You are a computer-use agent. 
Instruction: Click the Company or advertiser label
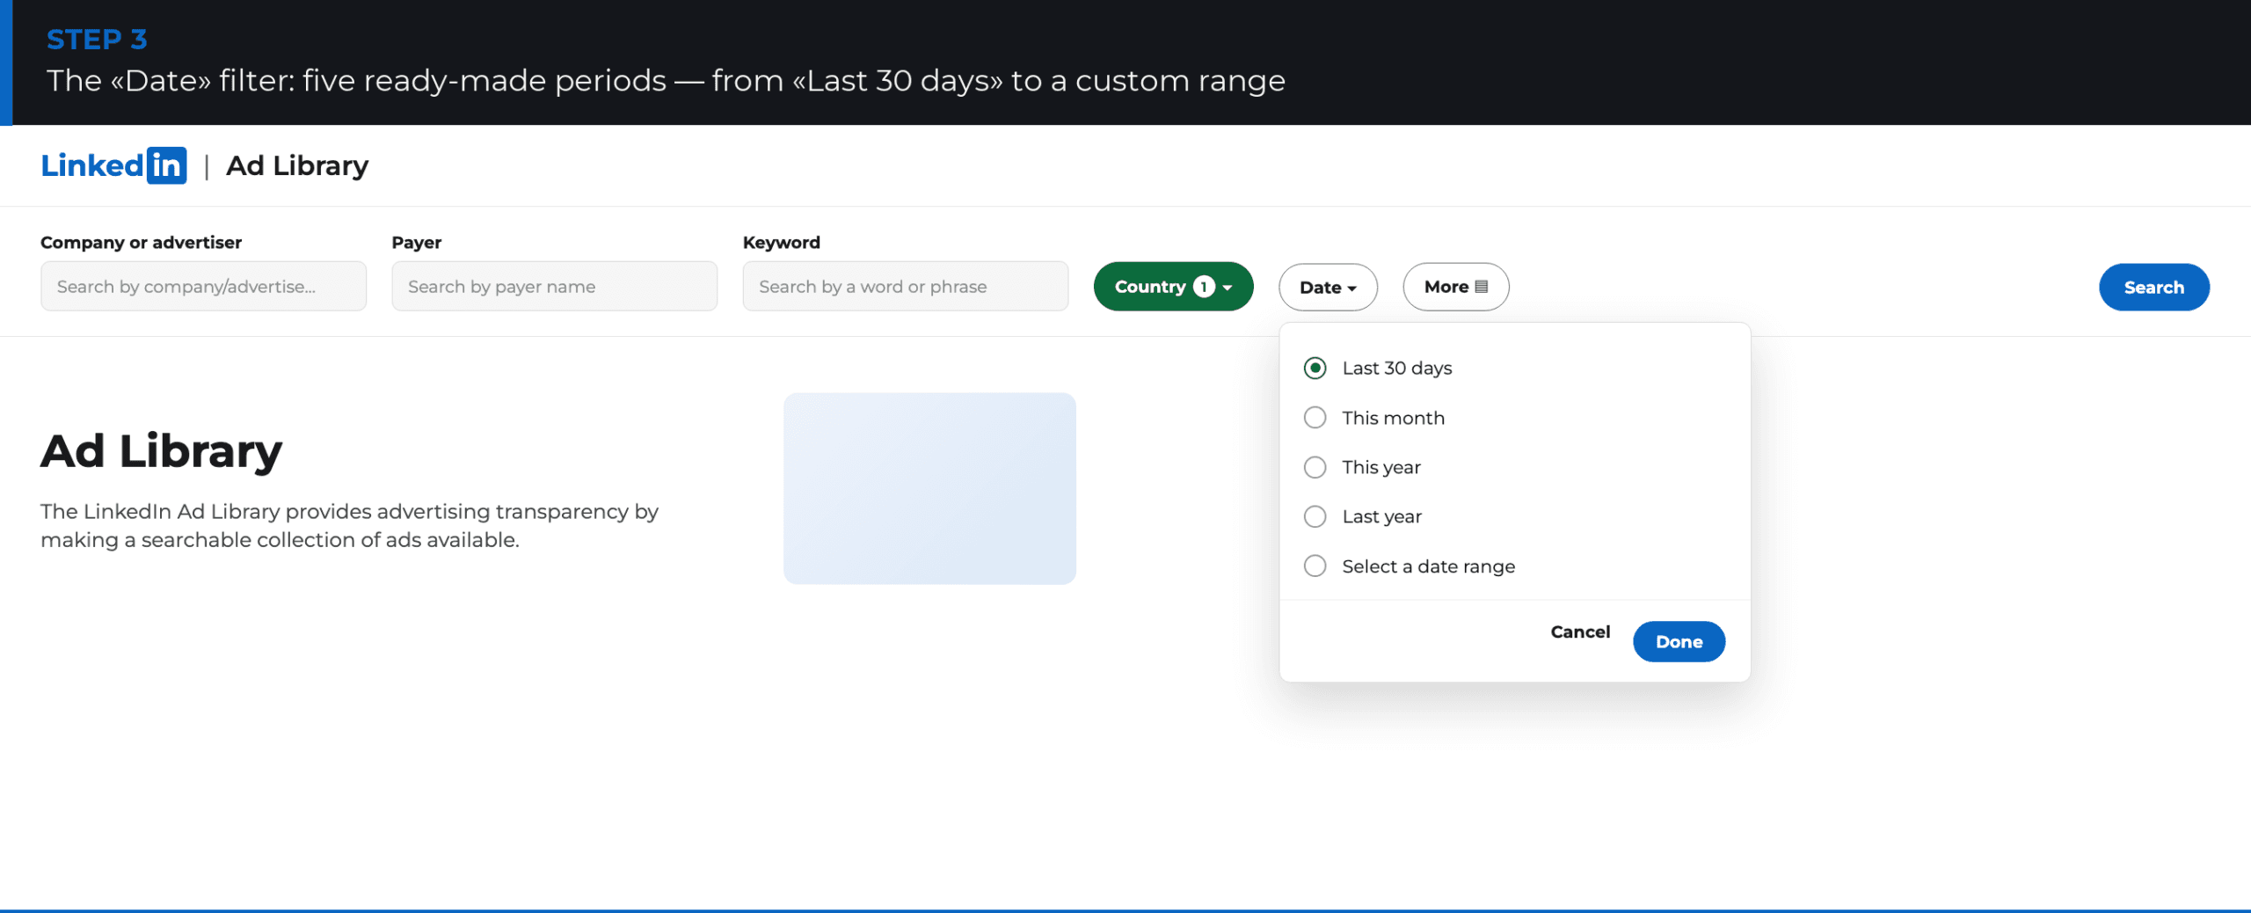(141, 242)
